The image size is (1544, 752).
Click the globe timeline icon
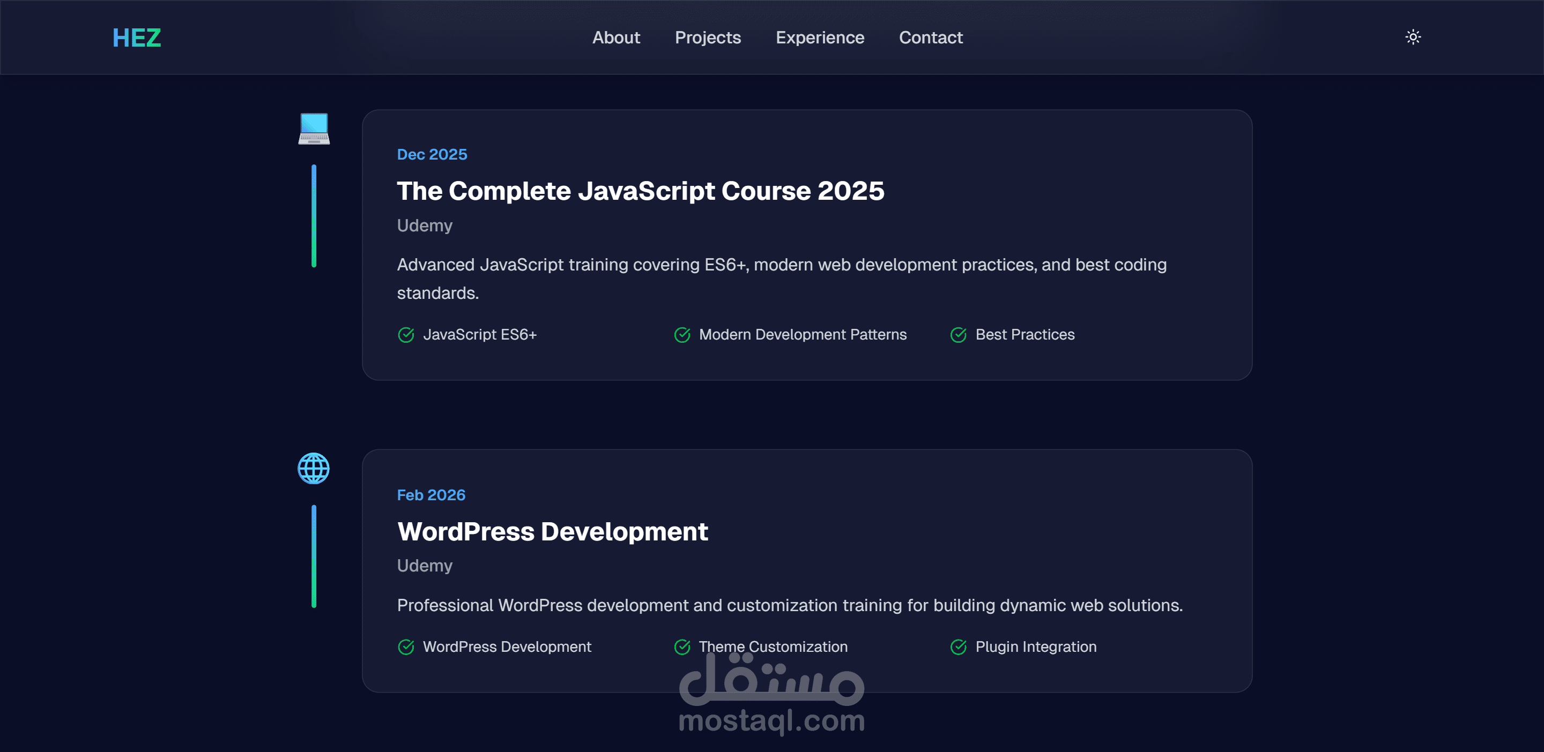tap(314, 468)
